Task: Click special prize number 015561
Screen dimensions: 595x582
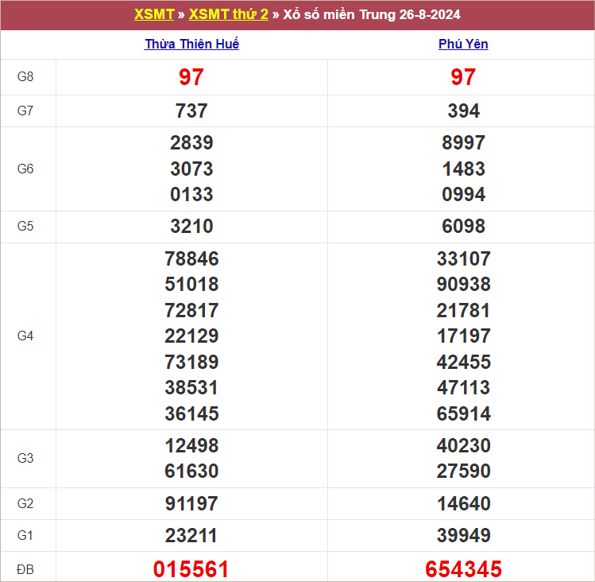Action: pyautogui.click(x=191, y=569)
